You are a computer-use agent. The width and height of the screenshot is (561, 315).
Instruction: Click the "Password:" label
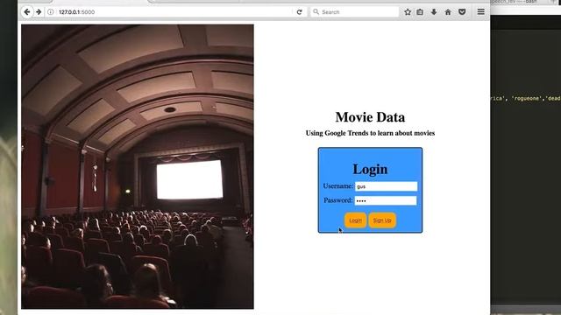pos(338,200)
